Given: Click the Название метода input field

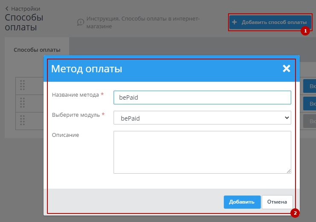Looking at the screenshot, I should [x=202, y=97].
